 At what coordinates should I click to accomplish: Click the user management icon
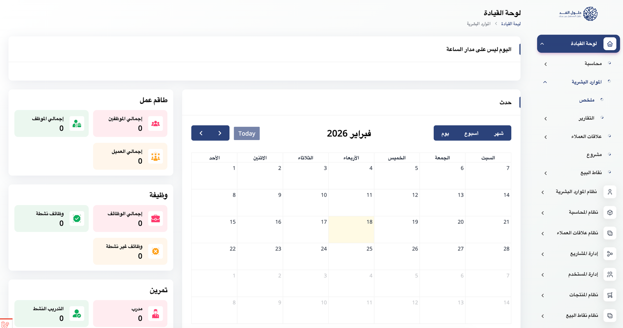pyautogui.click(x=610, y=274)
